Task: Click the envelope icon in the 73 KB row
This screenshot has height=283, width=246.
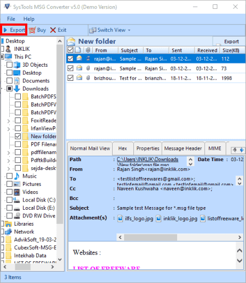Action: click(x=79, y=68)
